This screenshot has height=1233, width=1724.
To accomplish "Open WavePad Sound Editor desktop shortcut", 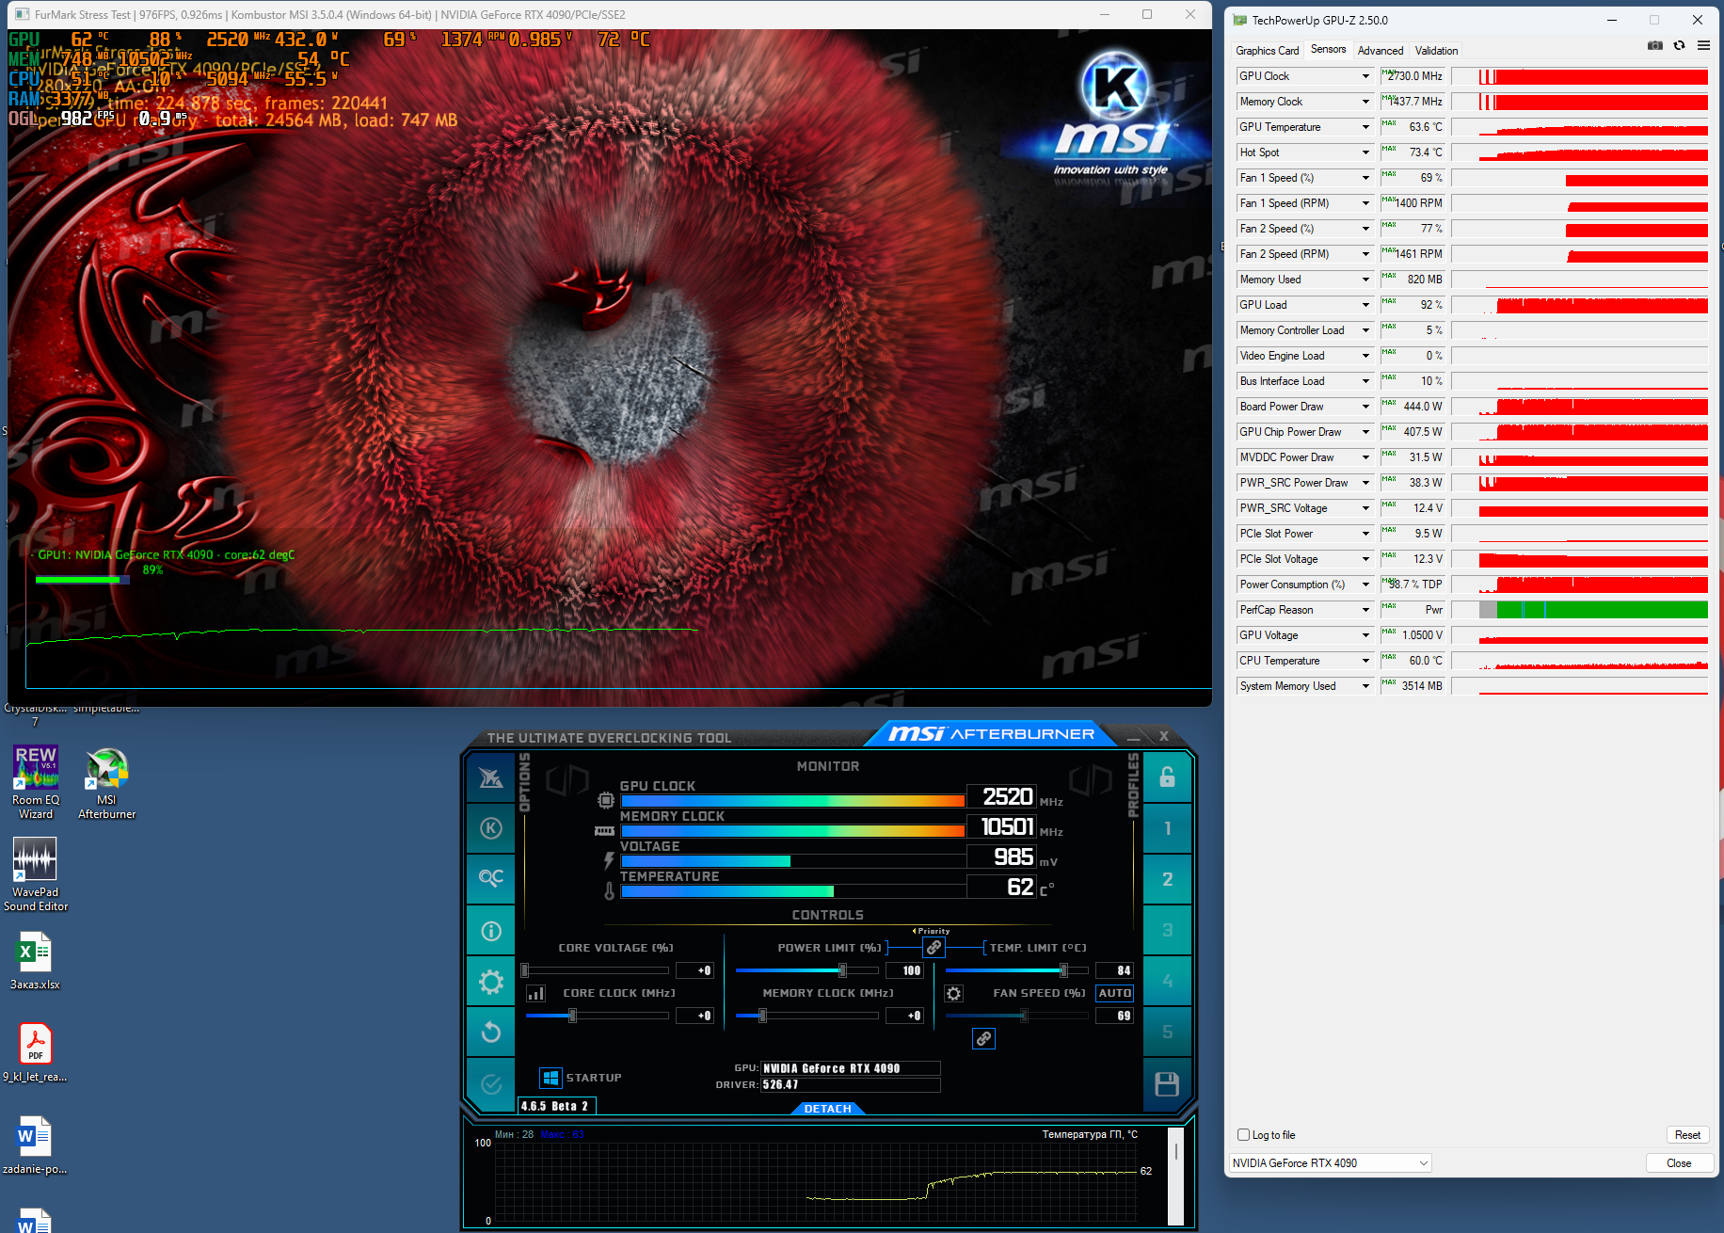I will point(36,874).
